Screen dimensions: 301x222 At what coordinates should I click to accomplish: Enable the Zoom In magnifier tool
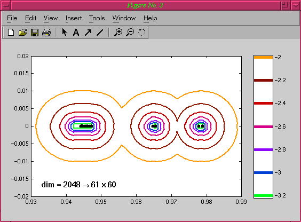click(x=118, y=32)
